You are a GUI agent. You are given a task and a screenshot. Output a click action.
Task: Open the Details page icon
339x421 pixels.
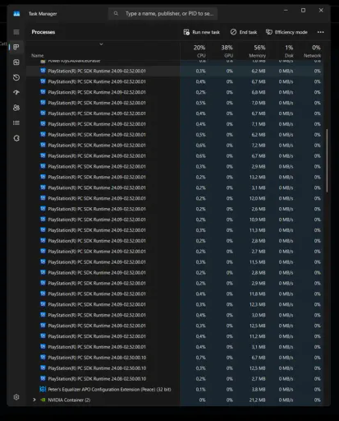pos(16,123)
